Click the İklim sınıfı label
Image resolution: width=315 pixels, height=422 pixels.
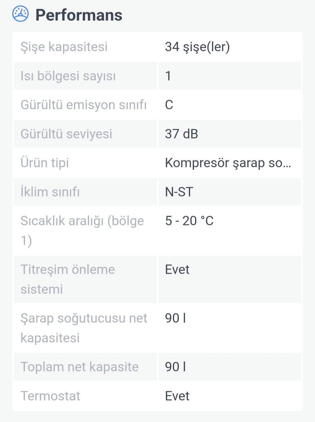coord(50,192)
